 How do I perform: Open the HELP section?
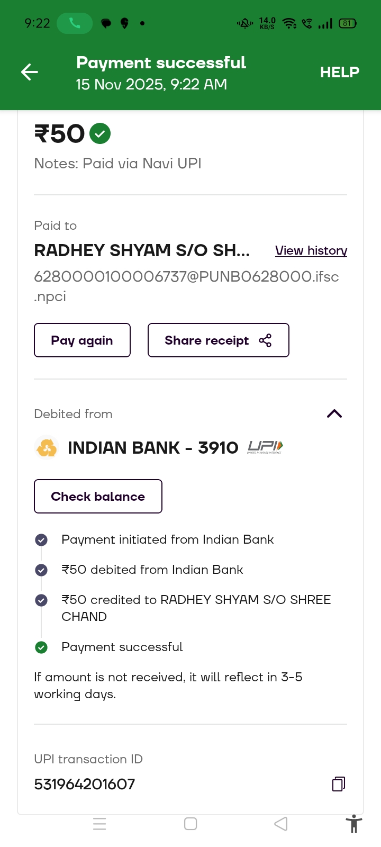339,72
